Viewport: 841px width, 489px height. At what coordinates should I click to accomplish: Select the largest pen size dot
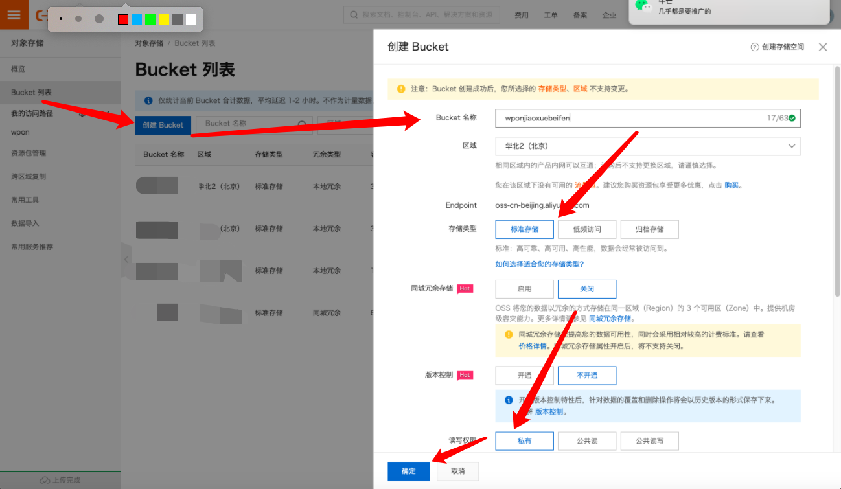pos(99,19)
